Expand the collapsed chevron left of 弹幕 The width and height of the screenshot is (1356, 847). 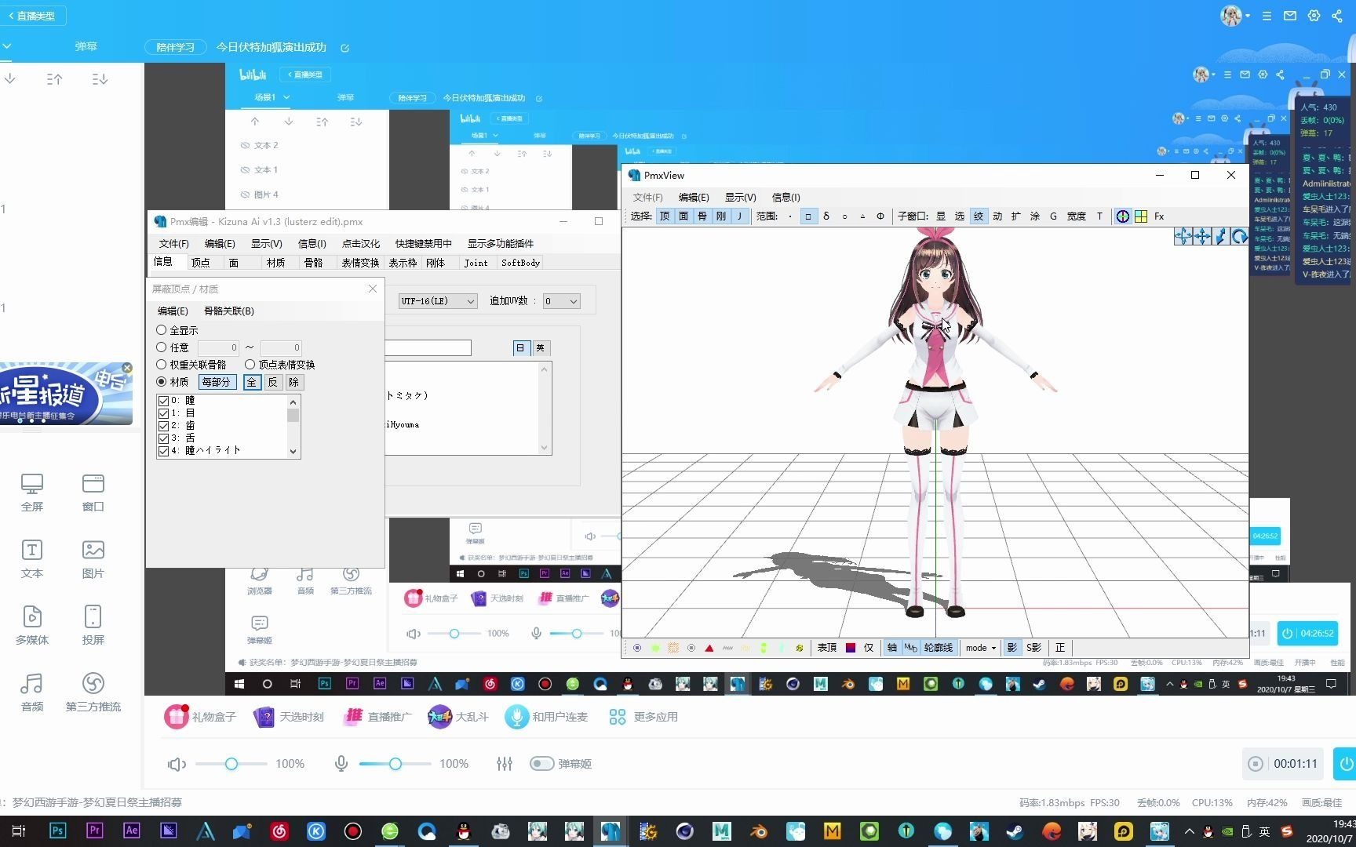click(x=6, y=46)
